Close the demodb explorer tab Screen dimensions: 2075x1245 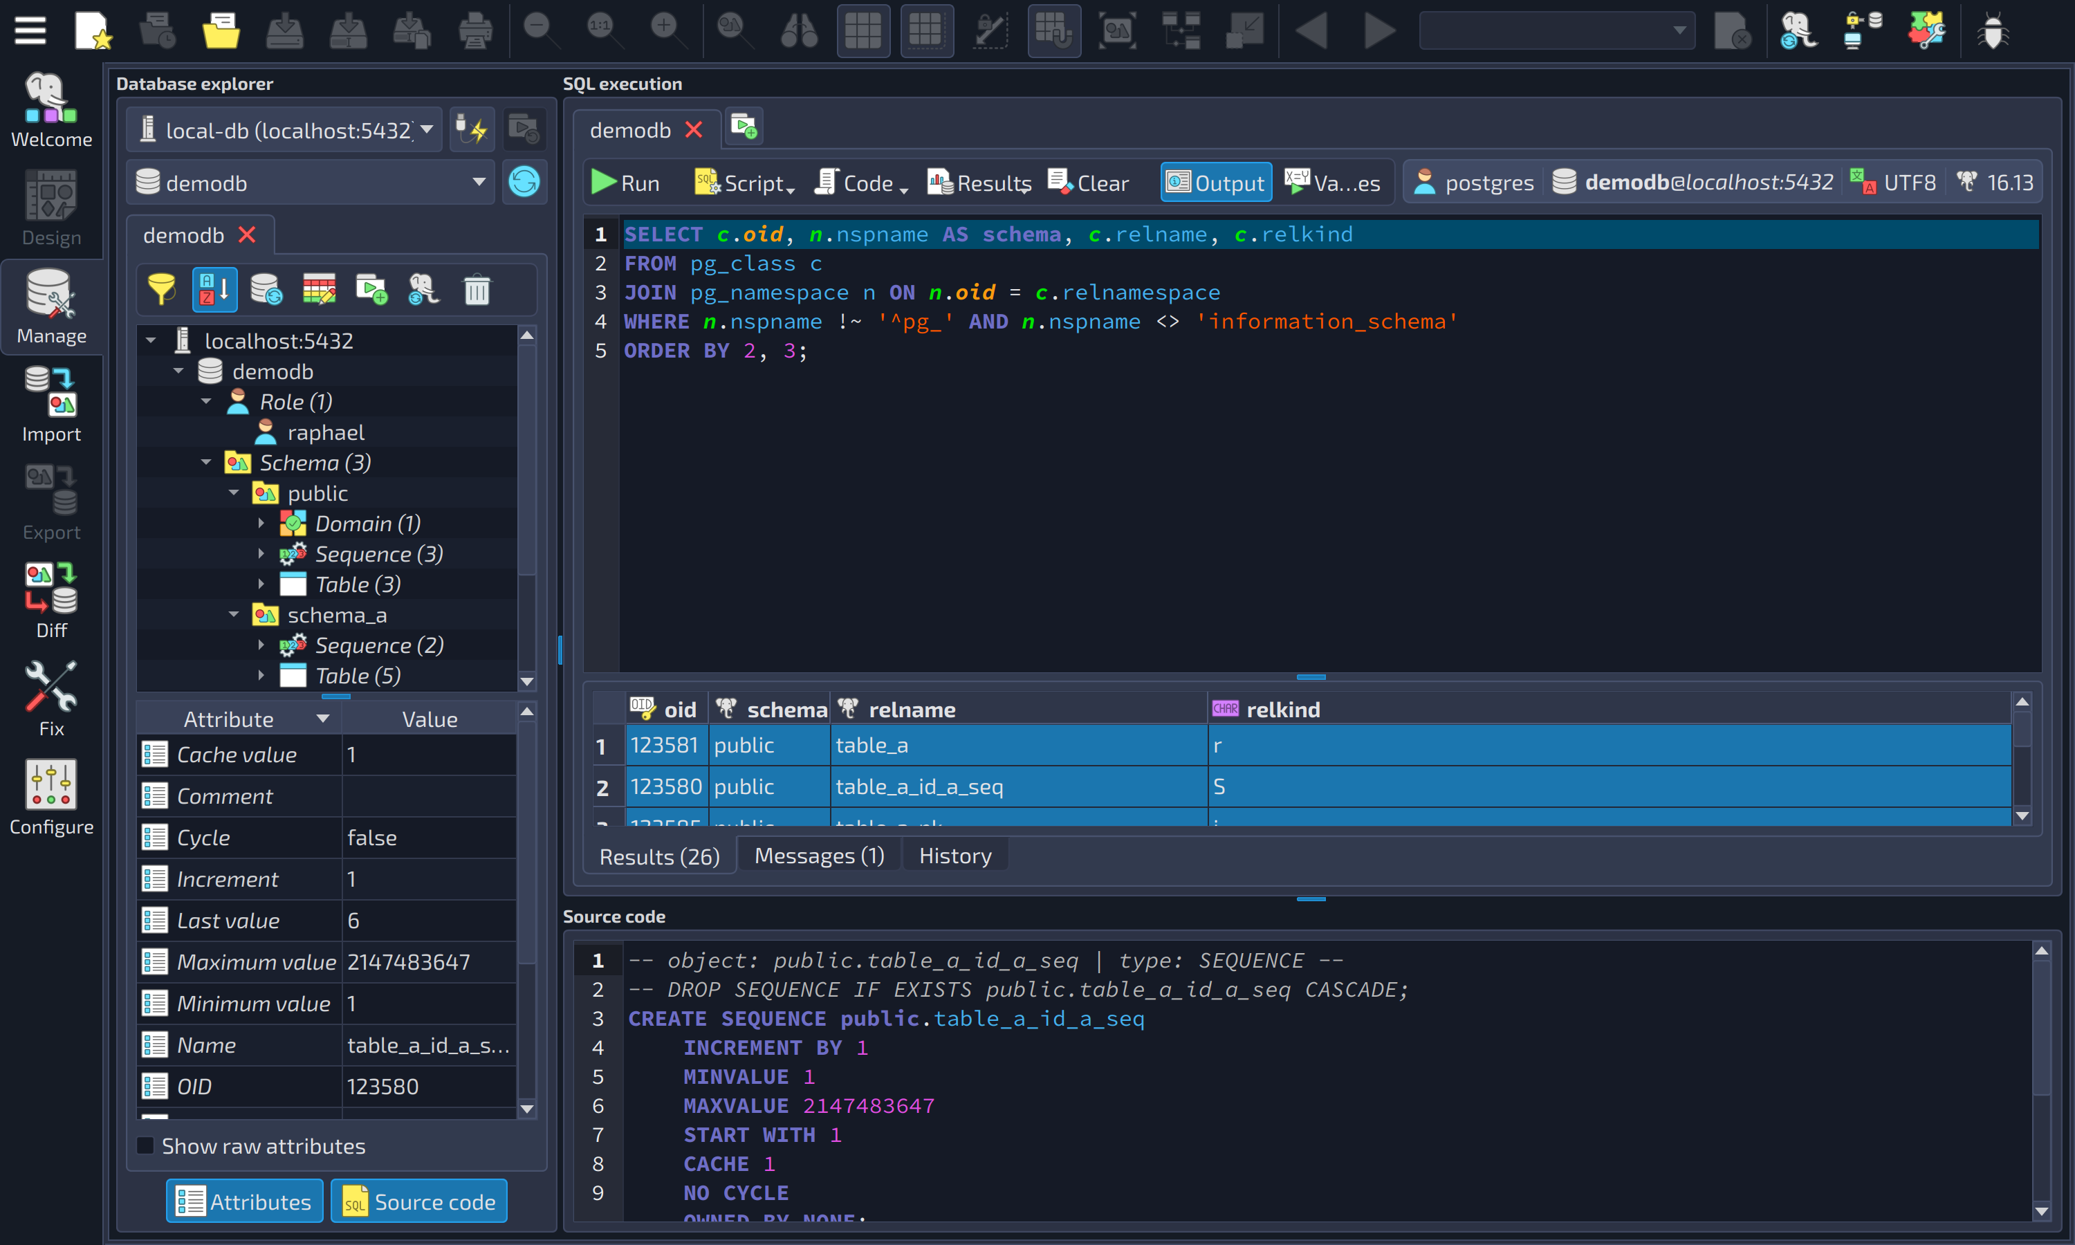[x=247, y=235]
